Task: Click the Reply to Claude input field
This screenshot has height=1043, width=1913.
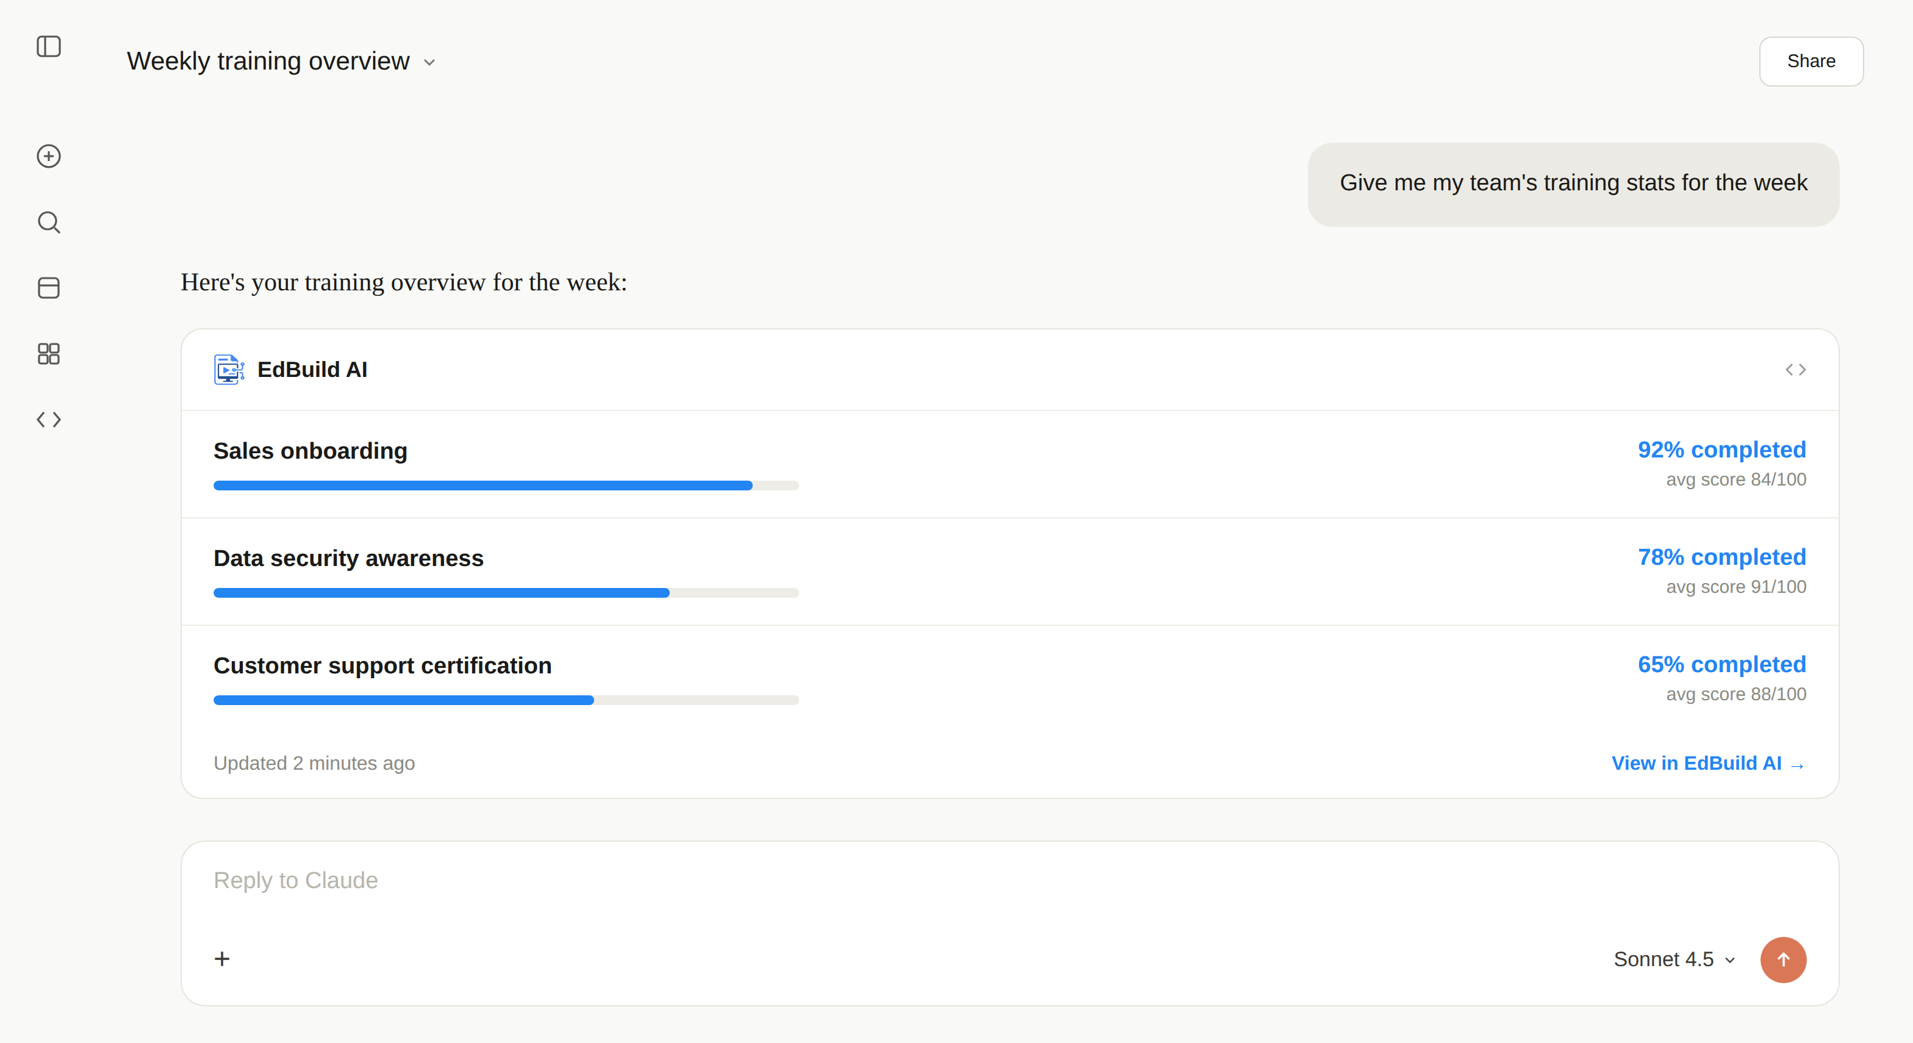Action: click(x=1009, y=880)
